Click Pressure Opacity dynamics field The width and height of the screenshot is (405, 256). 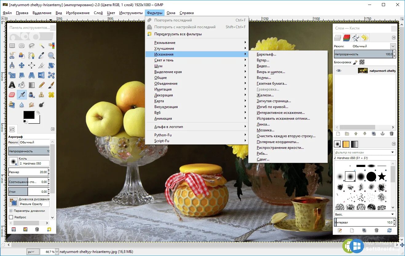[x=34, y=204]
